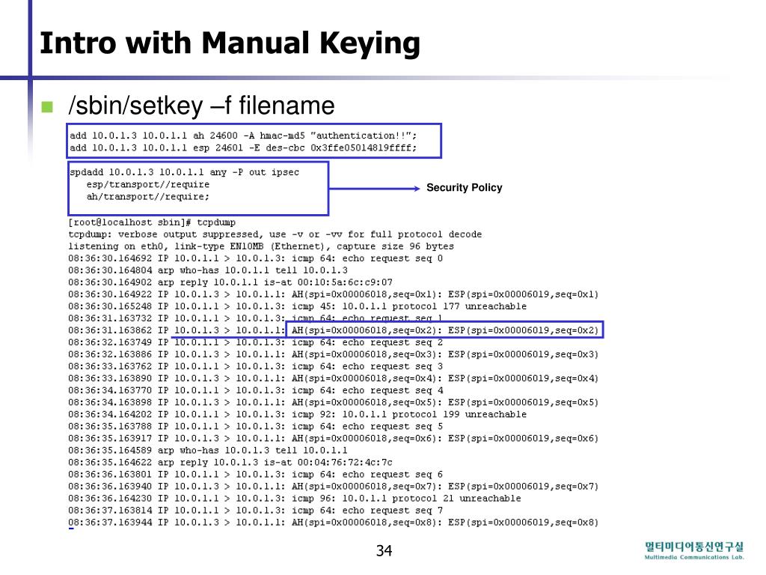
Task: Select the 08:36:31.163862 AH/ESP seq=0x2 line
Action: (333, 330)
